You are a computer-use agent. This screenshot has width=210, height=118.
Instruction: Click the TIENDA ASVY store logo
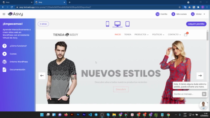[x=66, y=35]
